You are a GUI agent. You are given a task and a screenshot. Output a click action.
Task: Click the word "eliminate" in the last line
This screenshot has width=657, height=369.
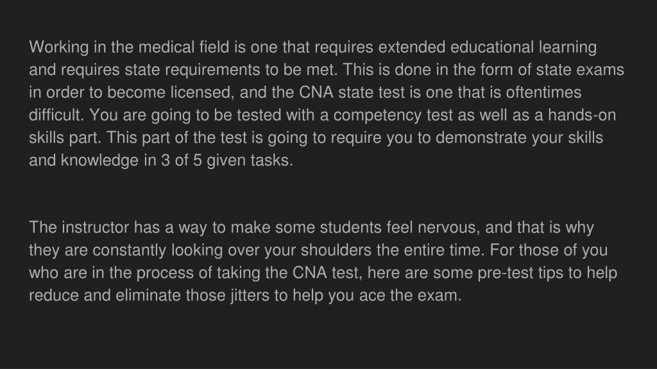[x=148, y=295]
